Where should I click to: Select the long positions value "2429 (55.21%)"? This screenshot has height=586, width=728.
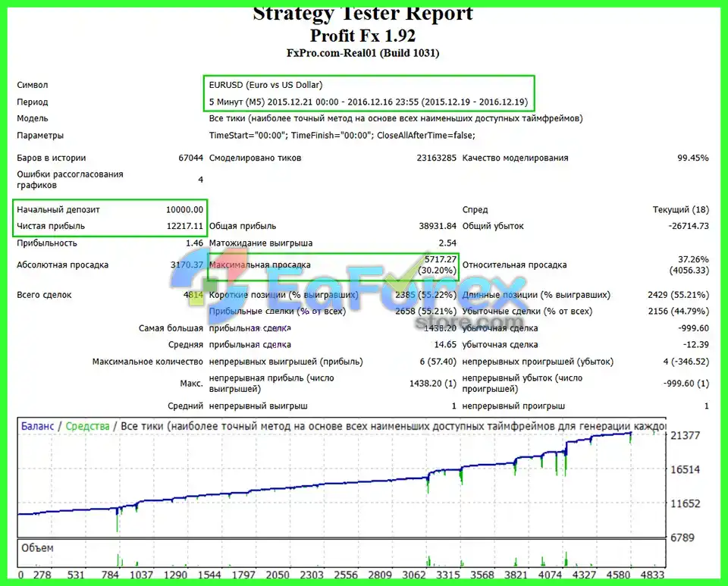pos(678,295)
